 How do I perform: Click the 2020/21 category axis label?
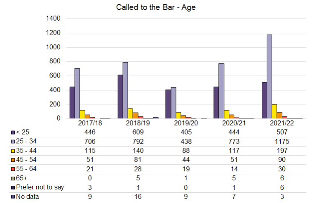tap(234, 123)
